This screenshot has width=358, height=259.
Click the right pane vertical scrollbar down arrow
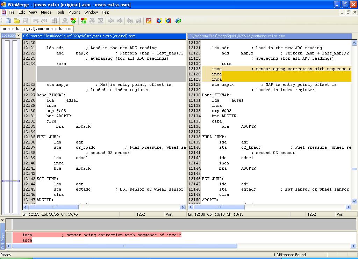coord(355,201)
